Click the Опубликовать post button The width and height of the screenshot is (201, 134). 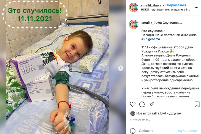pos(188,131)
